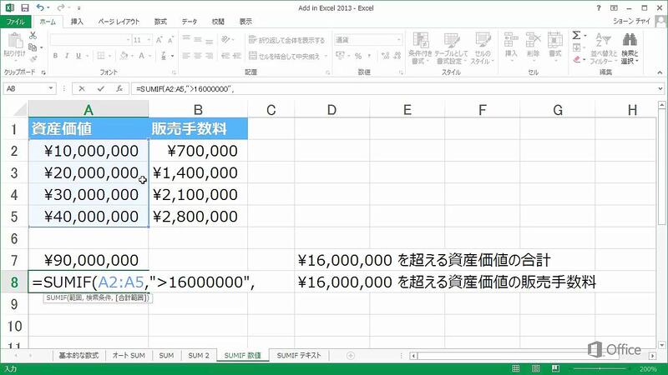Screen dimensions: 668x375
Task: Click the AutoSum sigma icon
Action: pos(576,35)
